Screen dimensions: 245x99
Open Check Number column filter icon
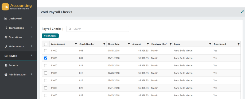[x=104, y=44]
